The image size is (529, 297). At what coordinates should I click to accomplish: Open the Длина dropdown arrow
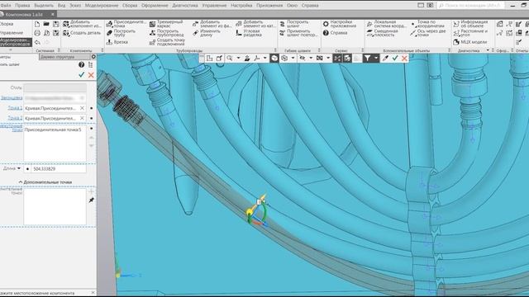pyautogui.click(x=19, y=168)
